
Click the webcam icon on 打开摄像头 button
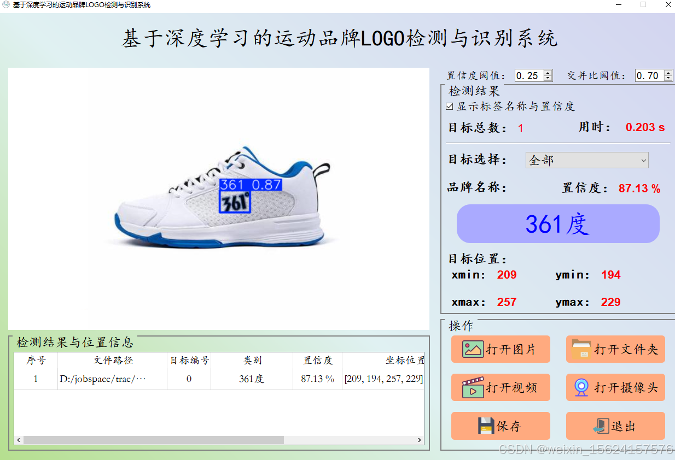pyautogui.click(x=581, y=387)
